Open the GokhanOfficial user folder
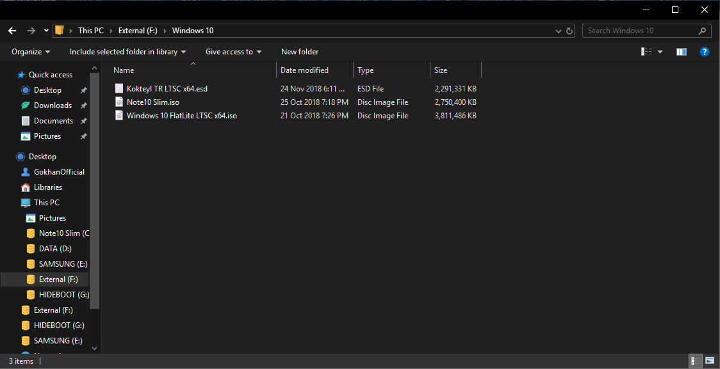The width and height of the screenshot is (720, 369). point(59,172)
